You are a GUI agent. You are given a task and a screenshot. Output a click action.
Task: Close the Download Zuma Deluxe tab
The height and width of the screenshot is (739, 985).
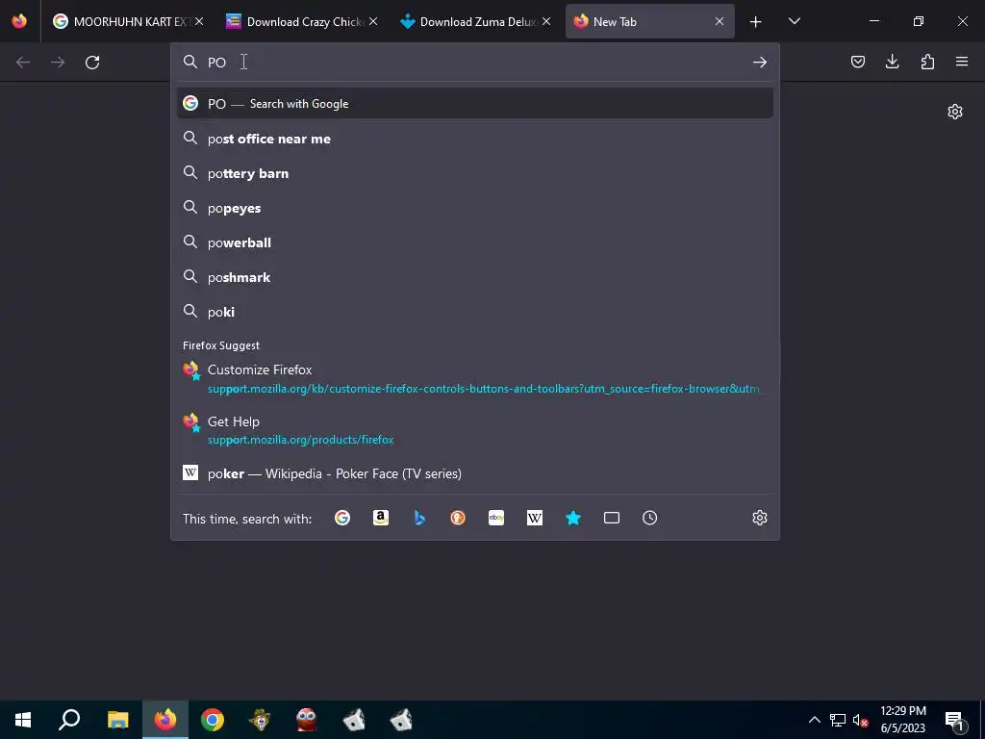tap(546, 21)
